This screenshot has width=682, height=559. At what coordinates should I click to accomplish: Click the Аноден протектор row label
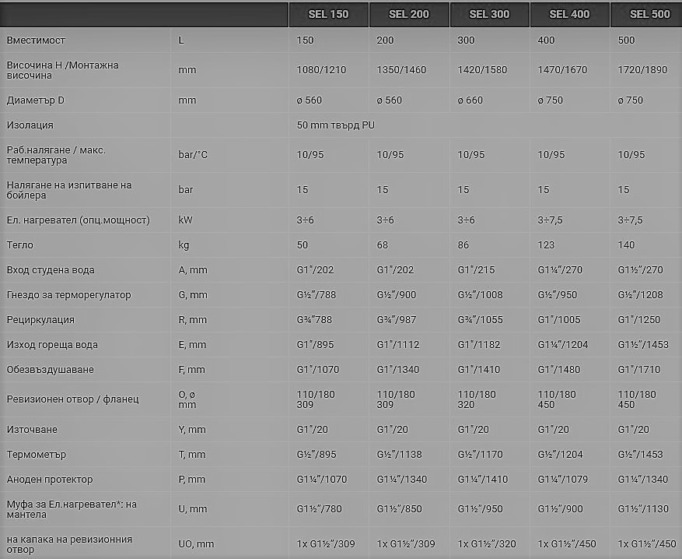pyautogui.click(x=50, y=480)
